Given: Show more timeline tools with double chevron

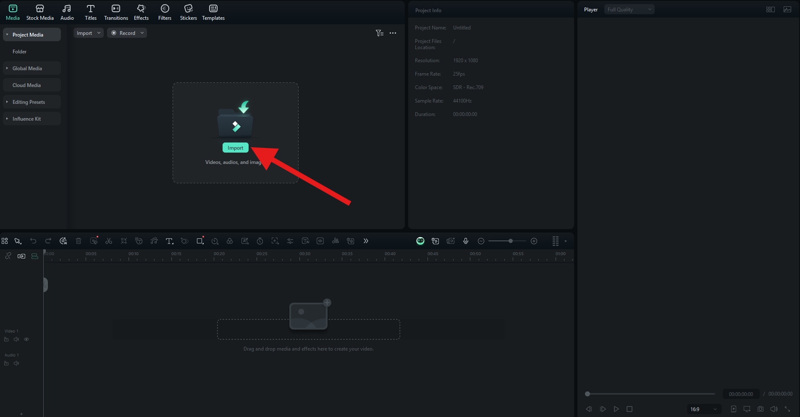Looking at the screenshot, I should pyautogui.click(x=366, y=241).
